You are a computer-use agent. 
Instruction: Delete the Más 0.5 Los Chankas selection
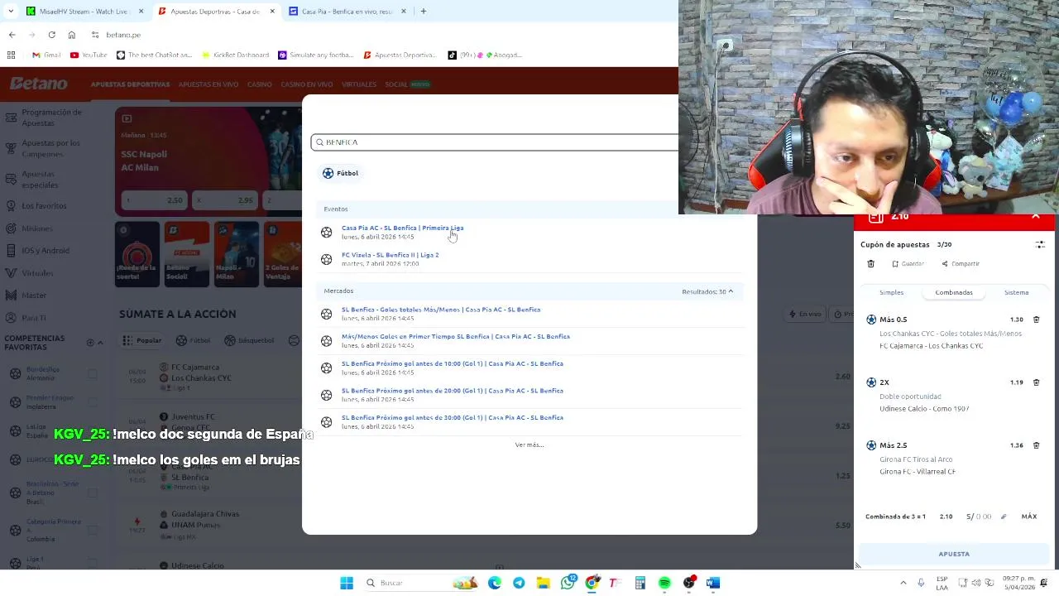[x=1036, y=320]
